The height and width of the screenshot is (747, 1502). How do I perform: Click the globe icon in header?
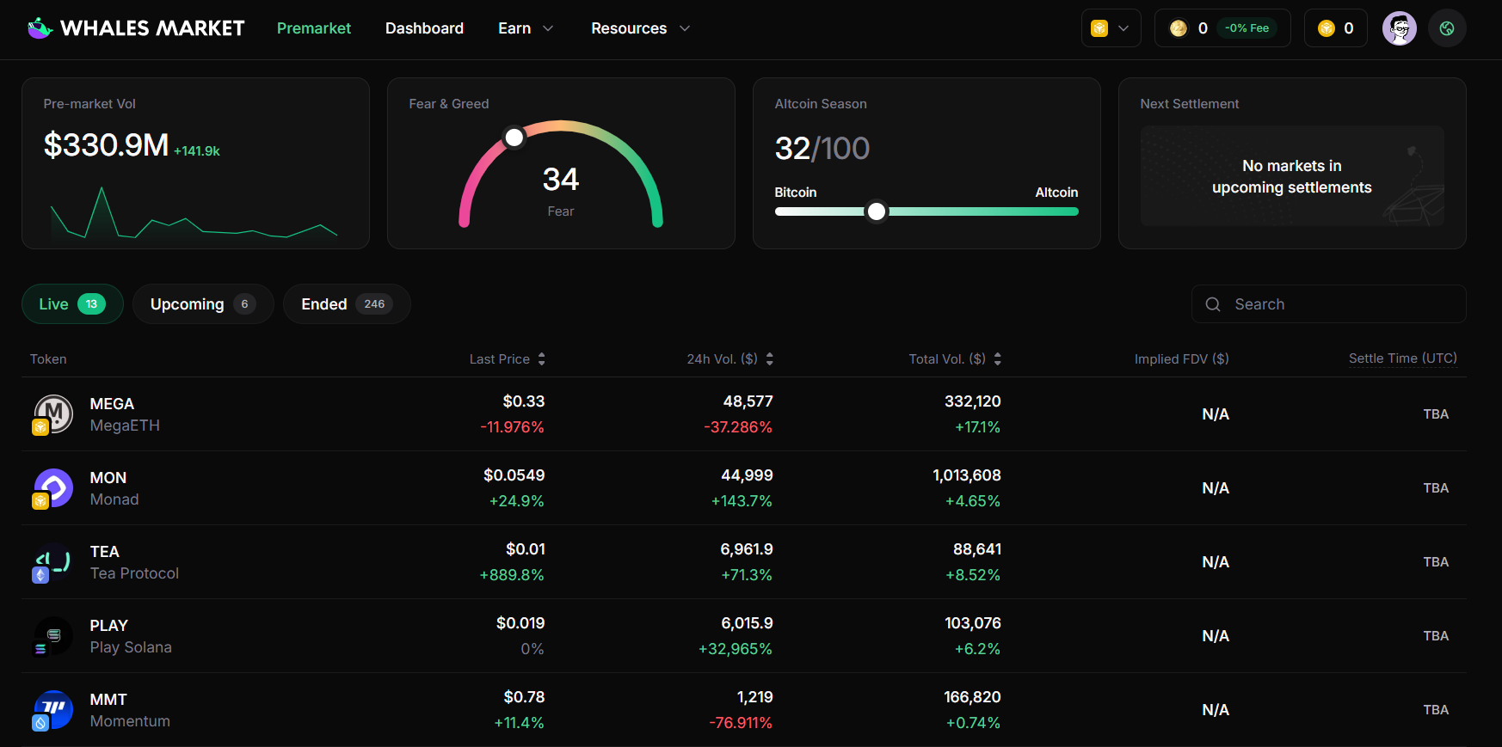click(x=1447, y=28)
